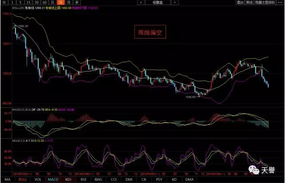Select the MACD indicator tab
The image size is (285, 183).
coord(53,179)
